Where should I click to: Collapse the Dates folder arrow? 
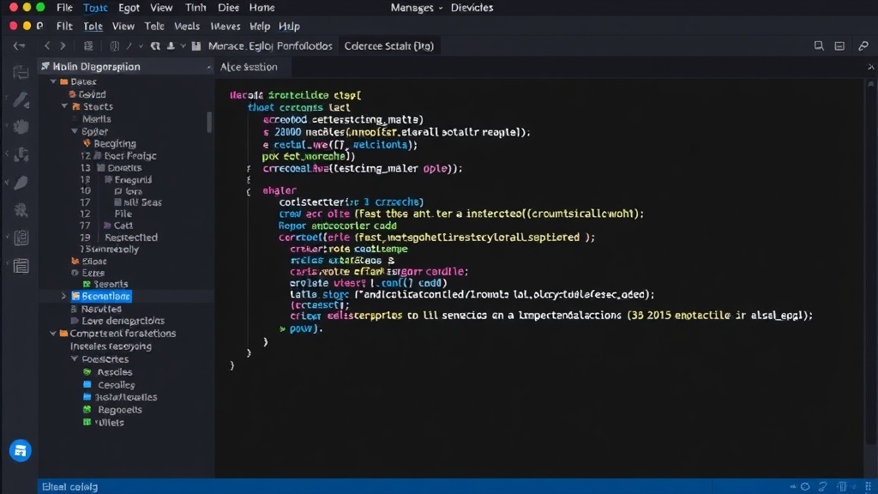click(x=53, y=81)
